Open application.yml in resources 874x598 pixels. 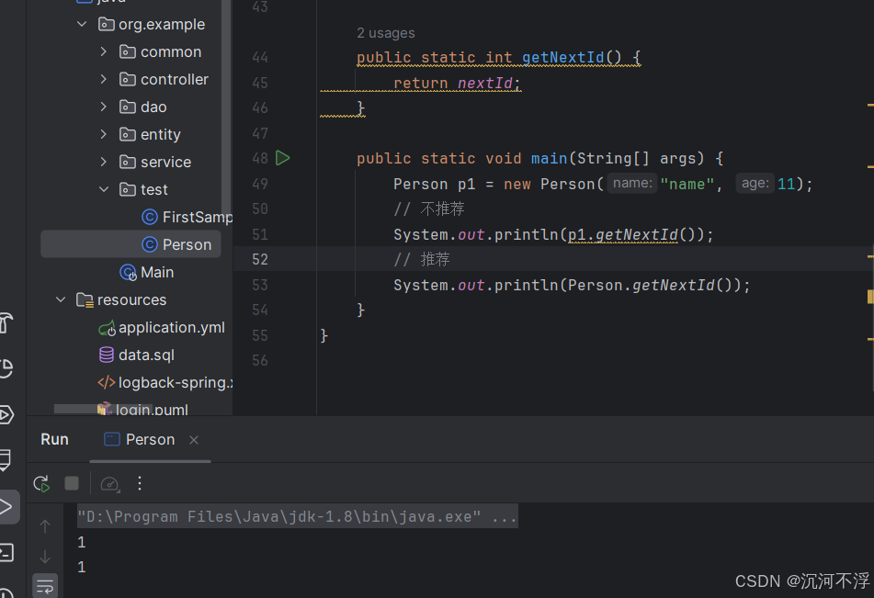162,328
